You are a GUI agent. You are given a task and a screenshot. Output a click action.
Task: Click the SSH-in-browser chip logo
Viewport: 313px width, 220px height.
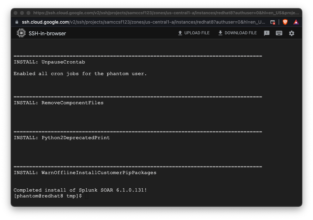coord(21,33)
